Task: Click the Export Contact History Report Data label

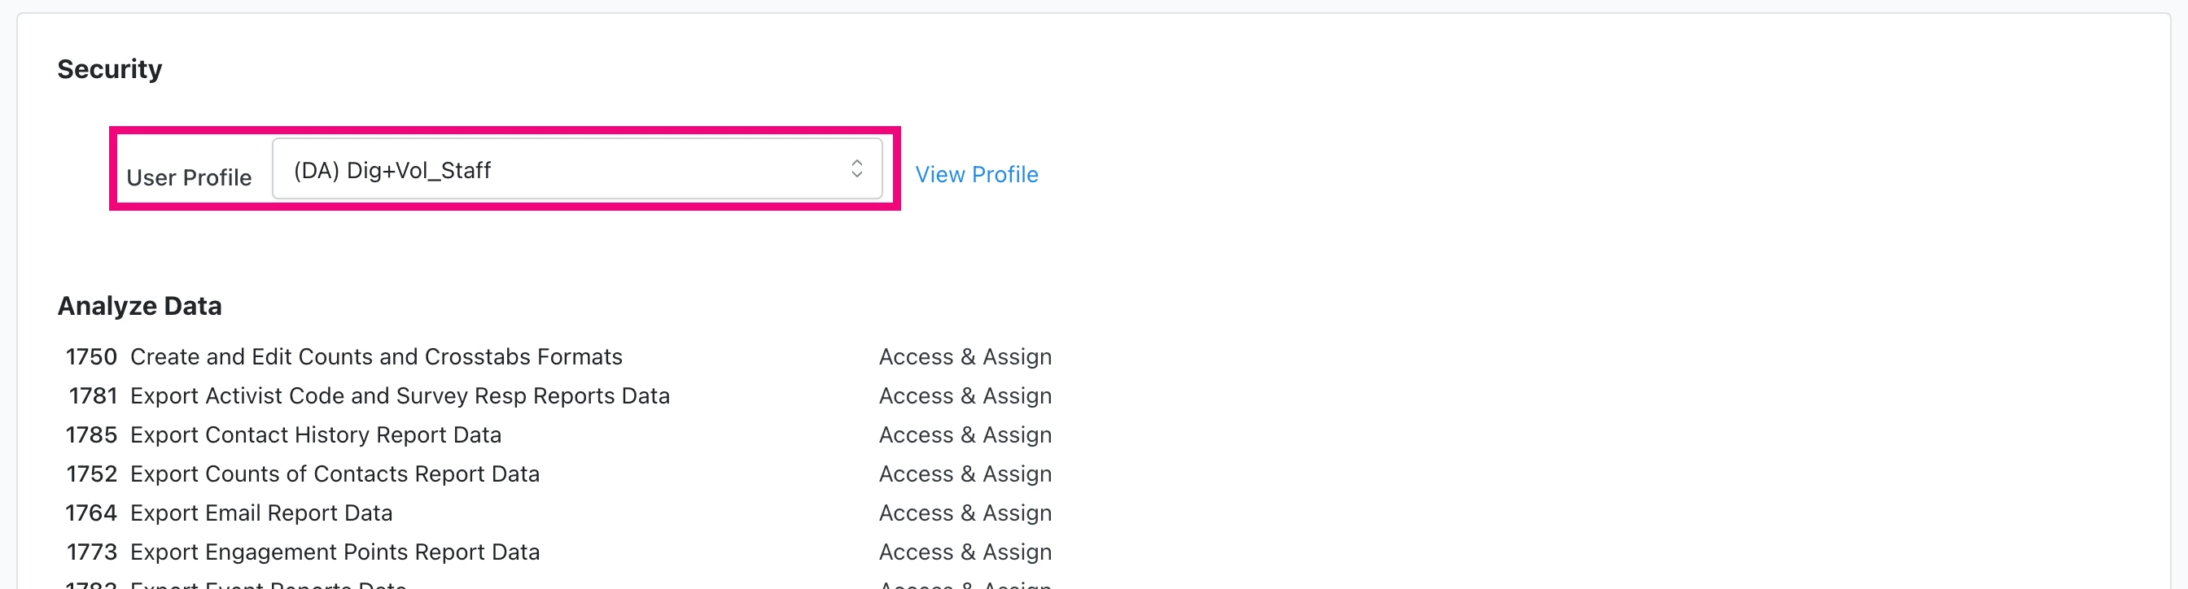Action: coord(315,434)
